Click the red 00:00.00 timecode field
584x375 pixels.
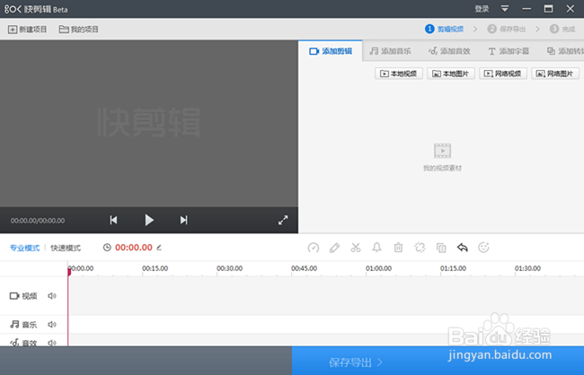134,248
